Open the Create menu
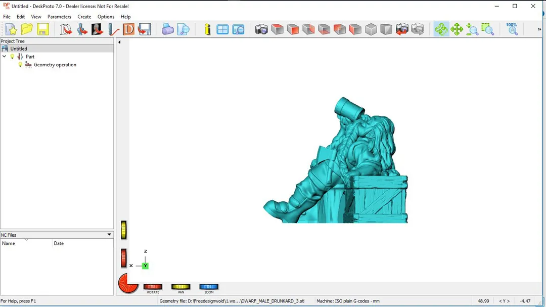Viewport: 546px width, 307px height. click(84, 17)
